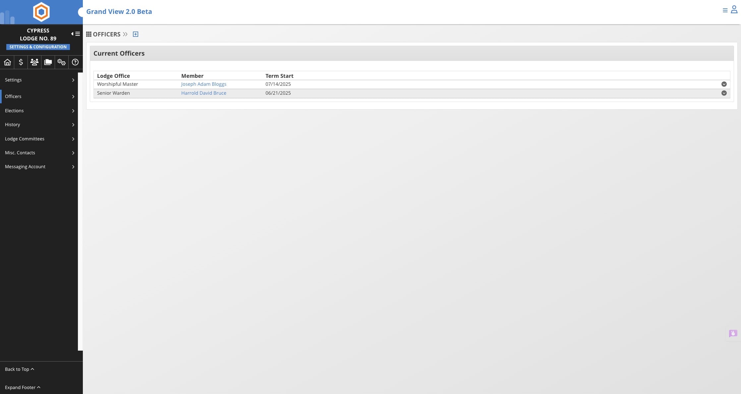Open the gears settings icon
Image resolution: width=741 pixels, height=394 pixels.
tap(62, 62)
